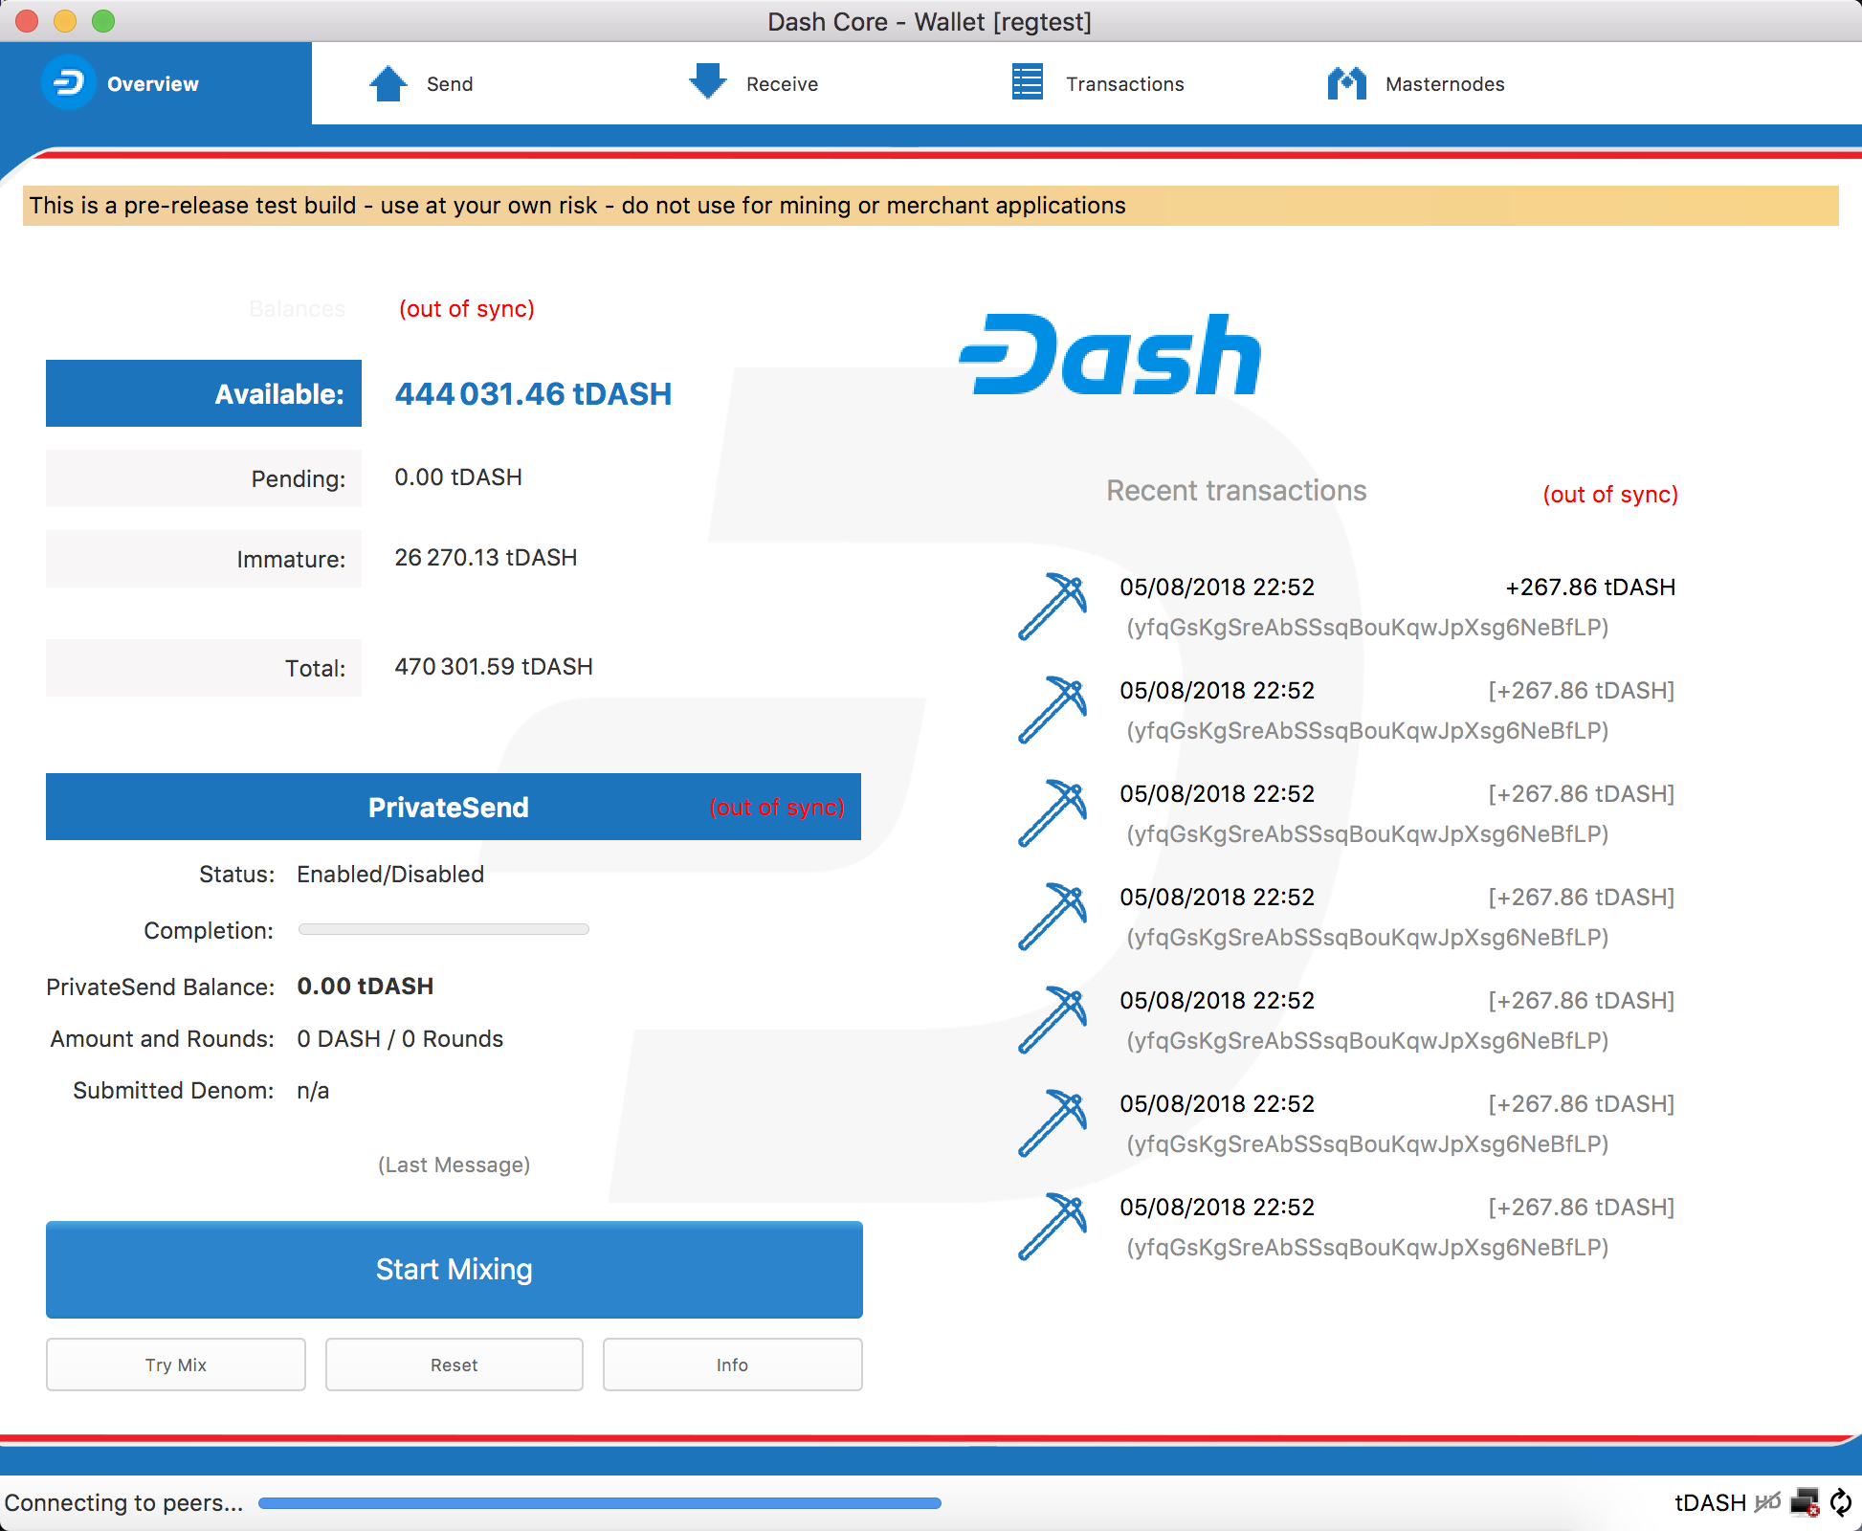Screen dimensions: 1862x1531
Task: Click the second transaction's [+267.86 tDASH] amount
Action: (1581, 691)
